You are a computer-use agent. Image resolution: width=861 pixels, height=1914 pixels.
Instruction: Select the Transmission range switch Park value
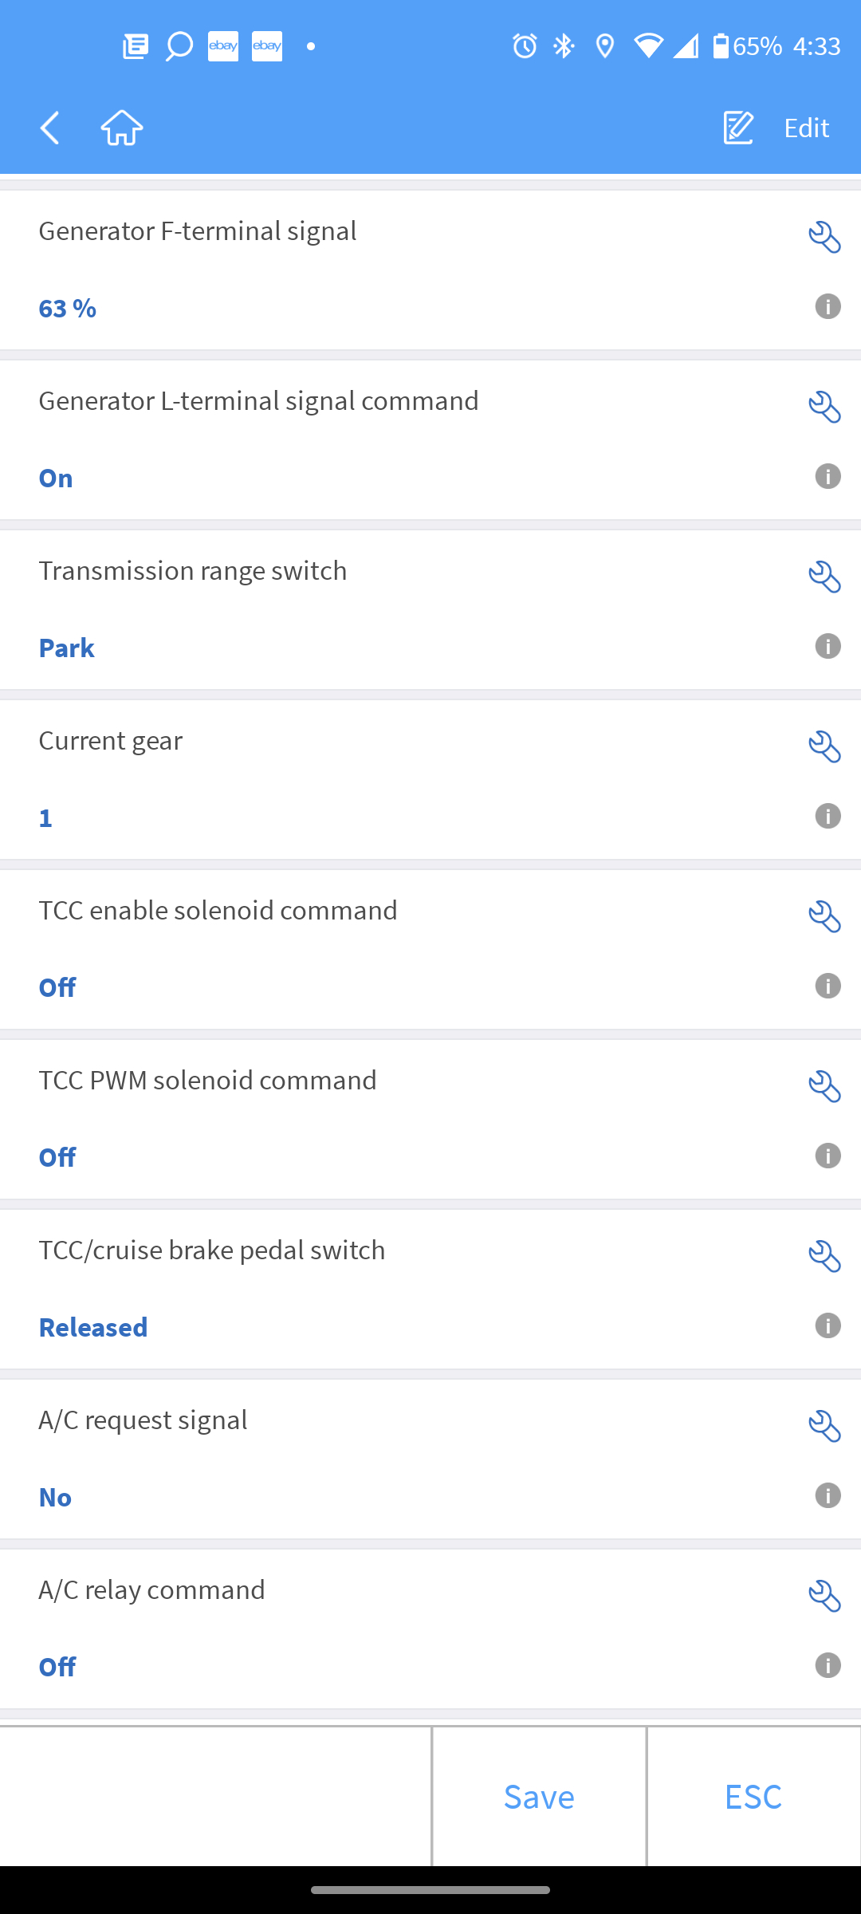pyautogui.click(x=67, y=648)
